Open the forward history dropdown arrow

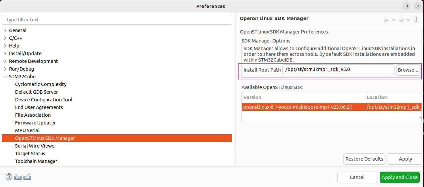(409, 20)
